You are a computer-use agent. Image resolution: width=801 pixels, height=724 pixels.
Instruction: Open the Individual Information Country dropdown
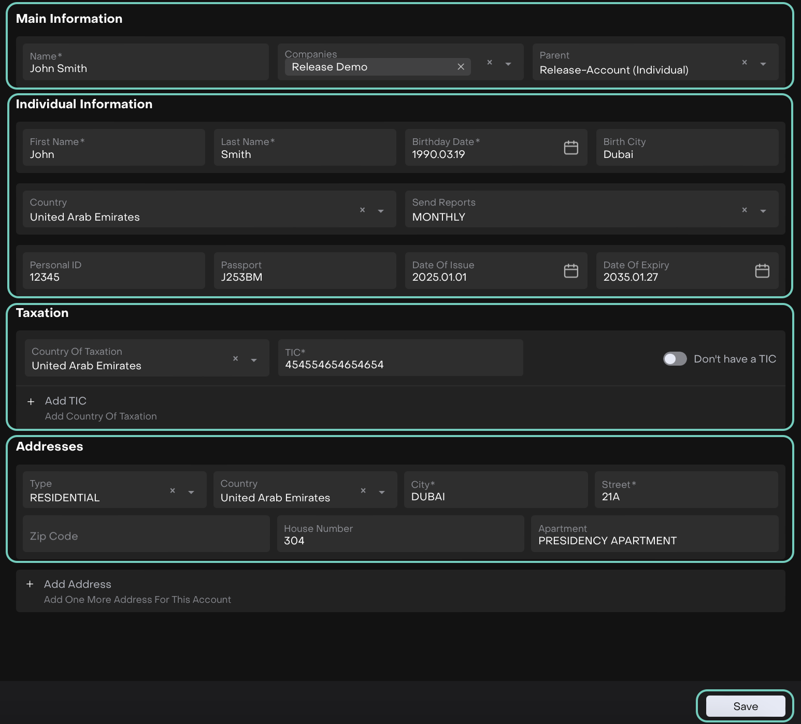point(381,211)
